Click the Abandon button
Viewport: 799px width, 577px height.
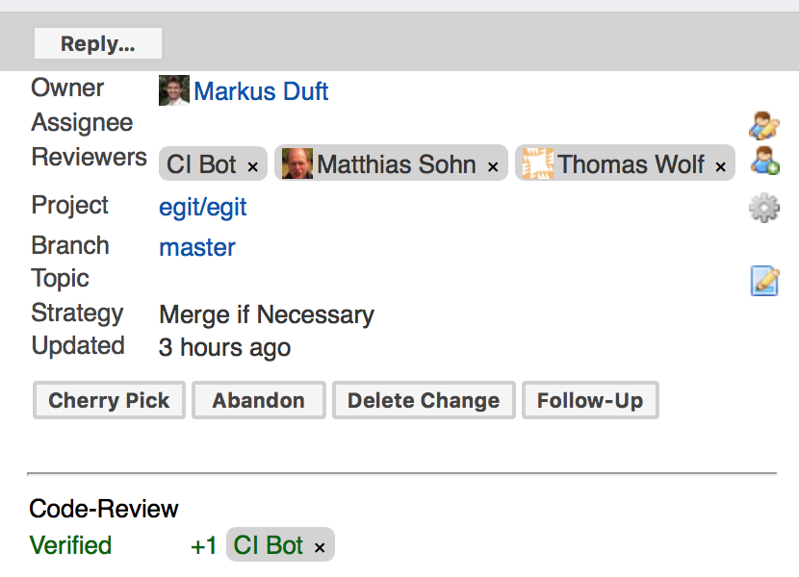tap(259, 400)
